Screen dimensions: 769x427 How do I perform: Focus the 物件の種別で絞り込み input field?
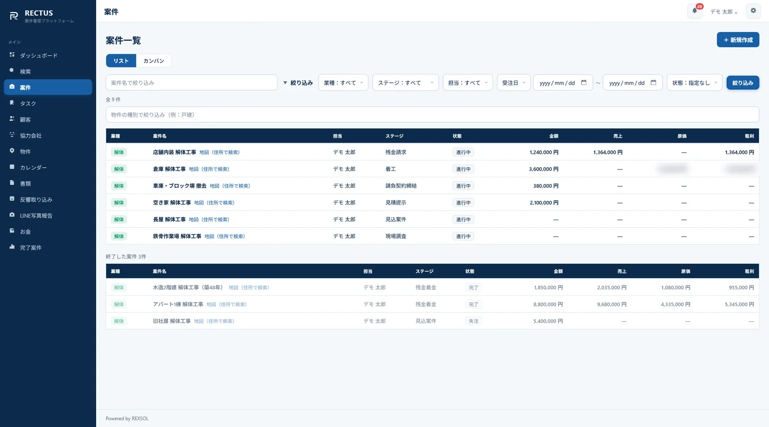point(432,115)
